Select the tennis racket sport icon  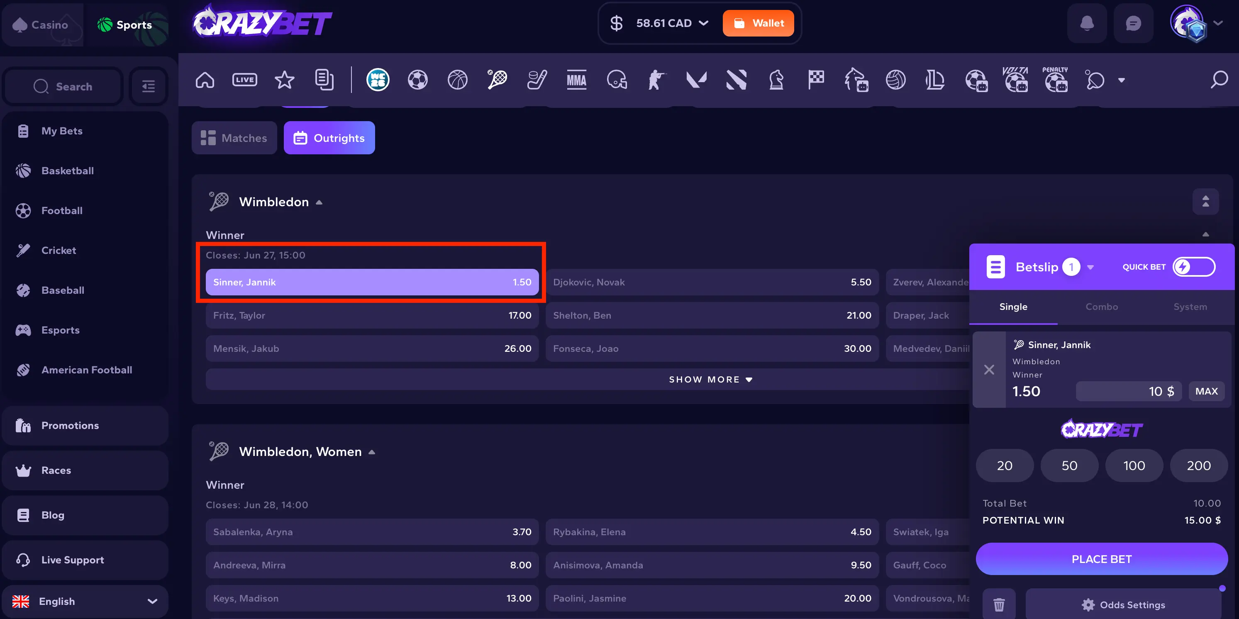tap(497, 80)
